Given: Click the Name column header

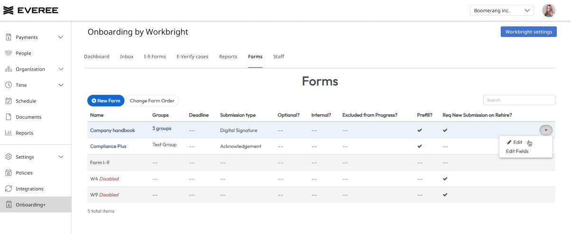Looking at the screenshot, I should [97, 115].
